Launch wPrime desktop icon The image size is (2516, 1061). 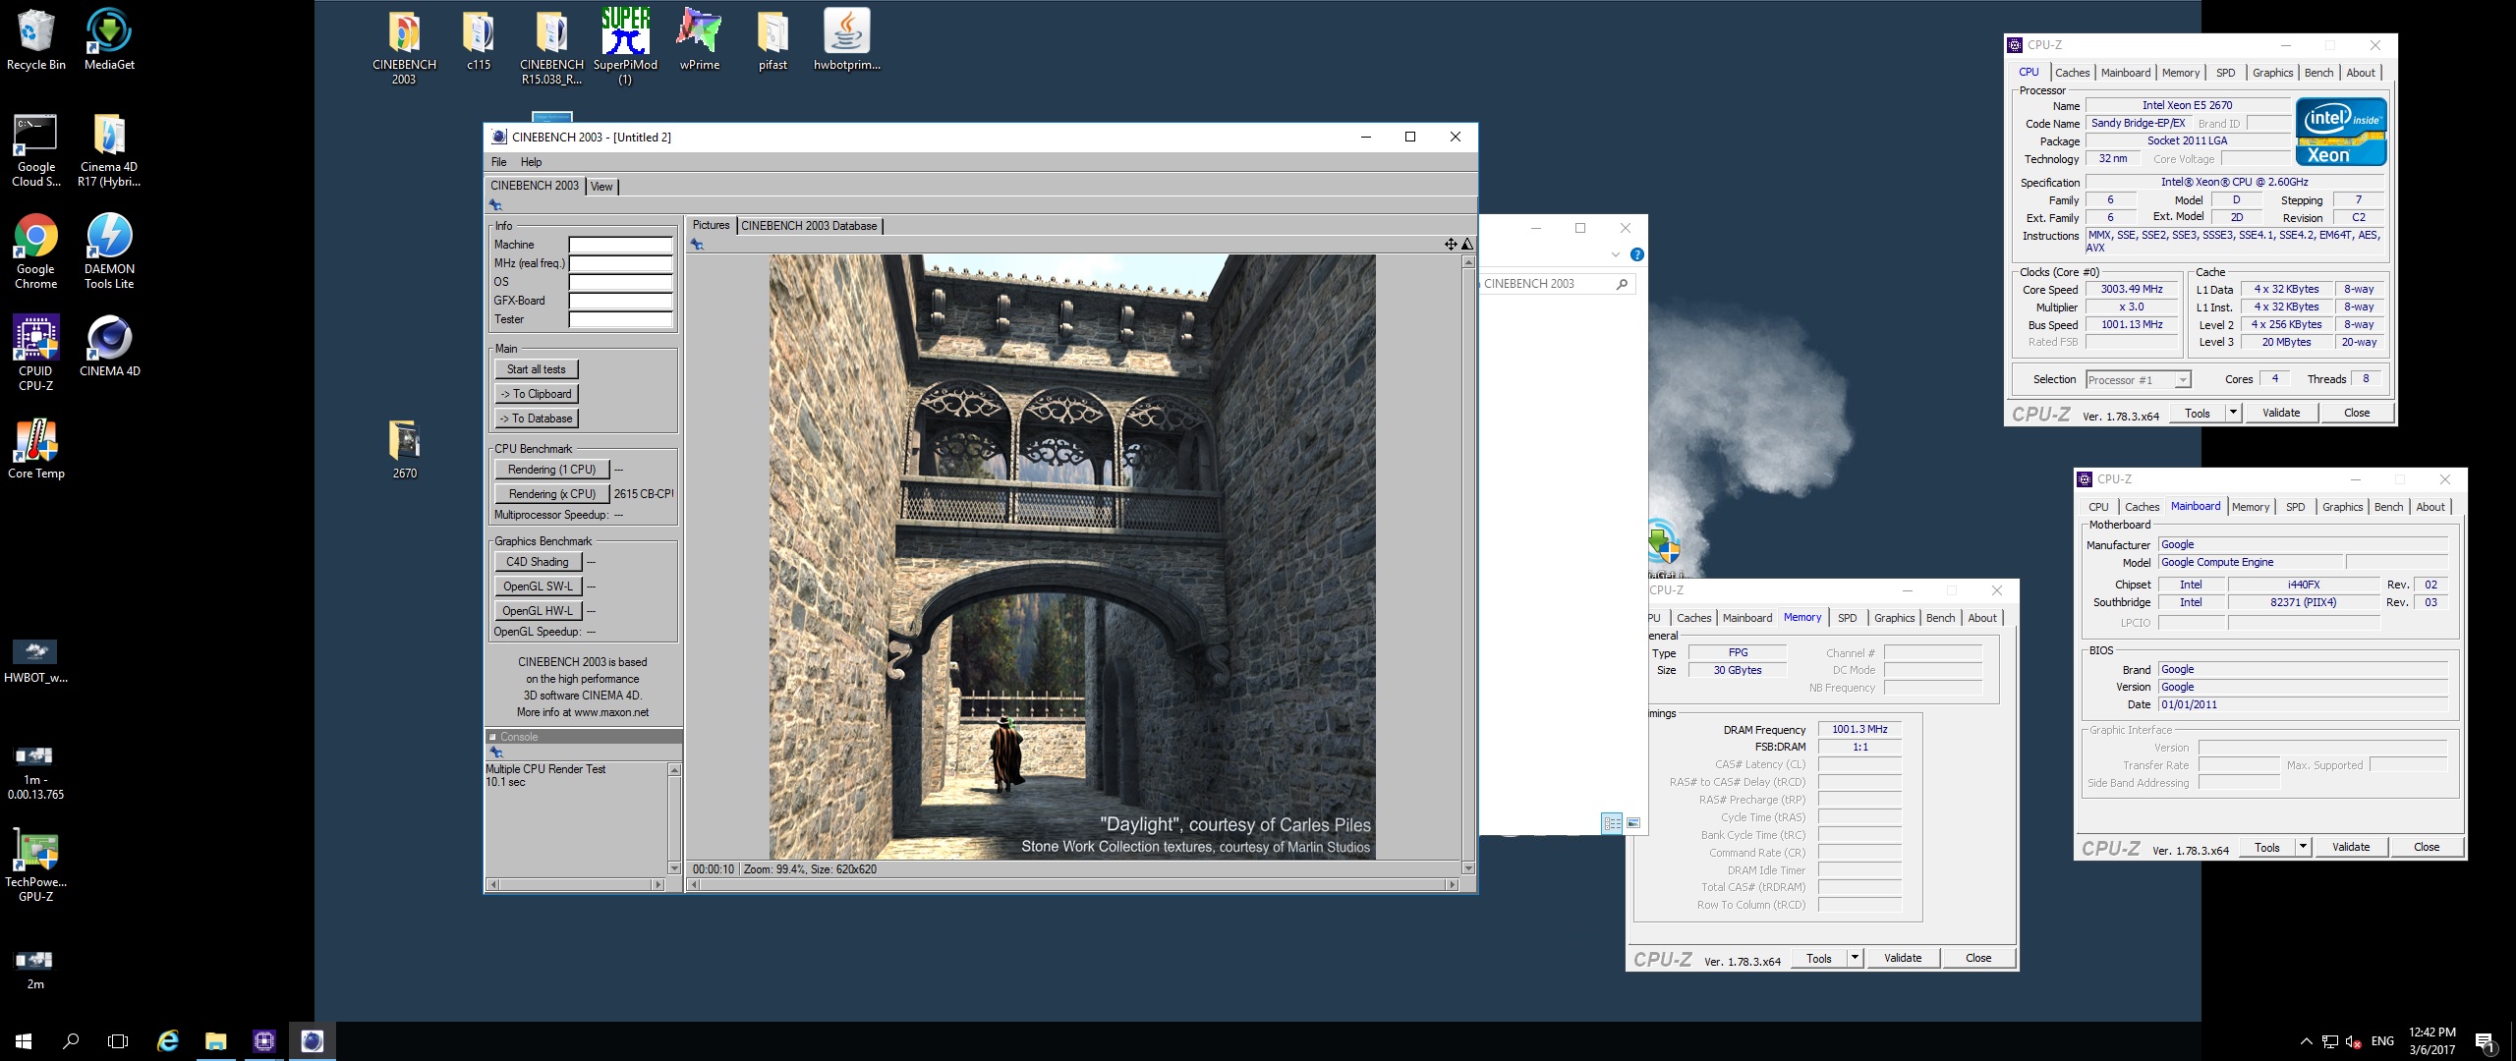click(x=699, y=40)
